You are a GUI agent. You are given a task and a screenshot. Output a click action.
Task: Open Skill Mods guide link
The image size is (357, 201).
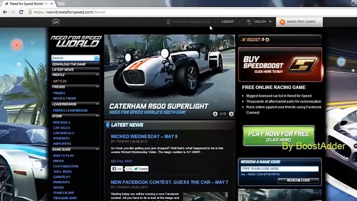(x=62, y=172)
